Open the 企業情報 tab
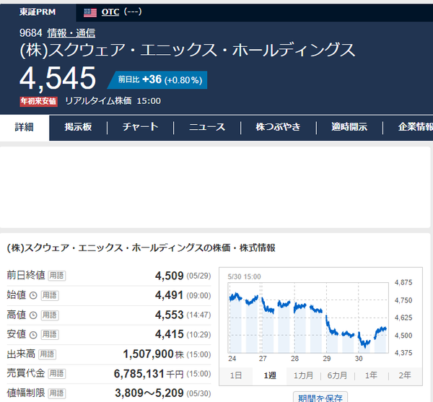Screen dimensions: 433x402 (416, 127)
